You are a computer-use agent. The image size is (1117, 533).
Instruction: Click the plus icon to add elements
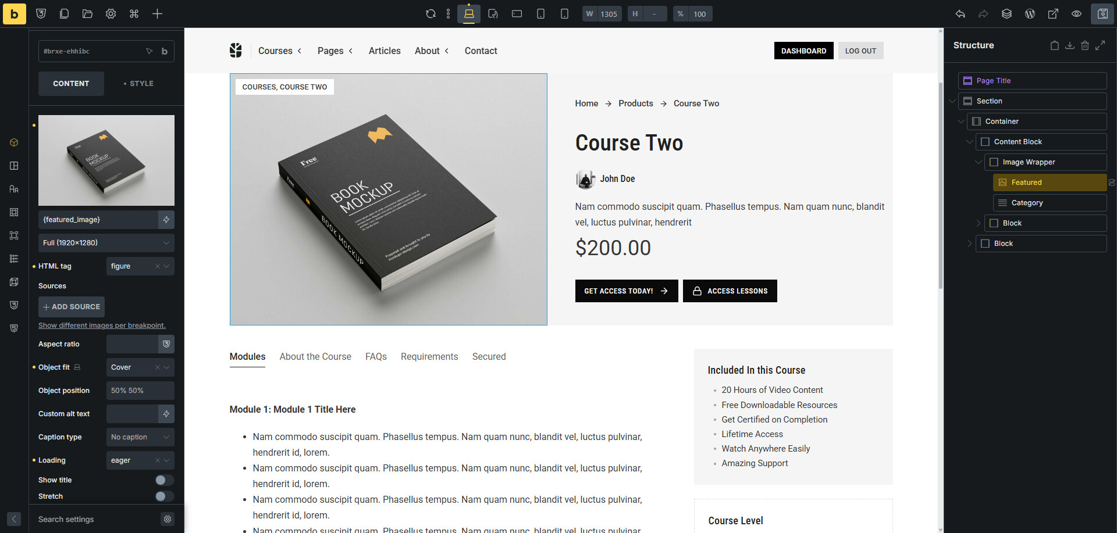click(157, 14)
